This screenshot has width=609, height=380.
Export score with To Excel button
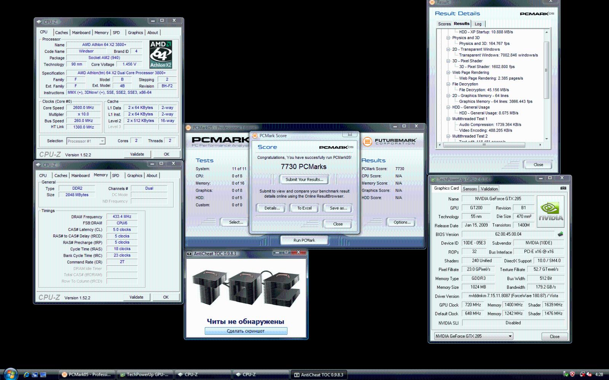pos(304,208)
